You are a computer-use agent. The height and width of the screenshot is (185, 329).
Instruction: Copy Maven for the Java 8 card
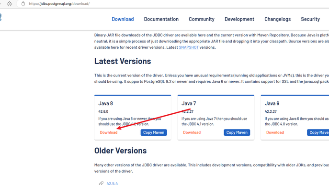[154, 132]
